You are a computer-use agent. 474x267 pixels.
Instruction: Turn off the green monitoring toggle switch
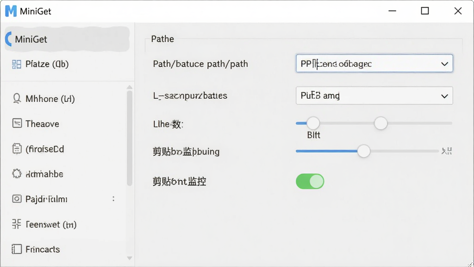pyautogui.click(x=310, y=181)
